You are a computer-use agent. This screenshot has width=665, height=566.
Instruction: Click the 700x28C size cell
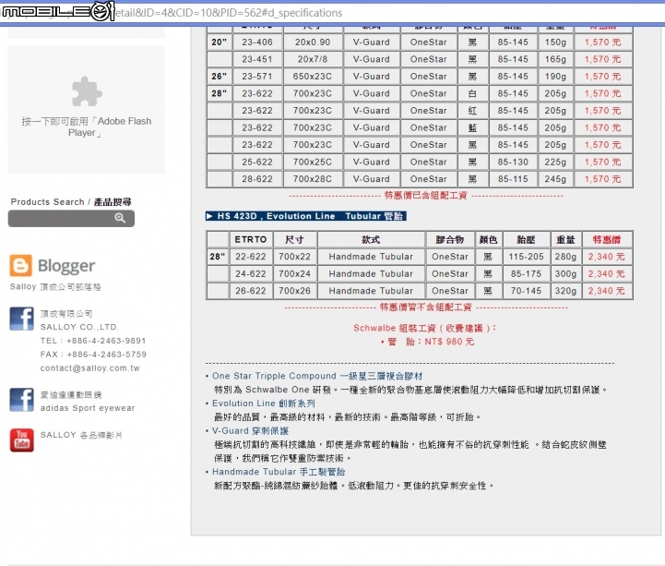313,179
